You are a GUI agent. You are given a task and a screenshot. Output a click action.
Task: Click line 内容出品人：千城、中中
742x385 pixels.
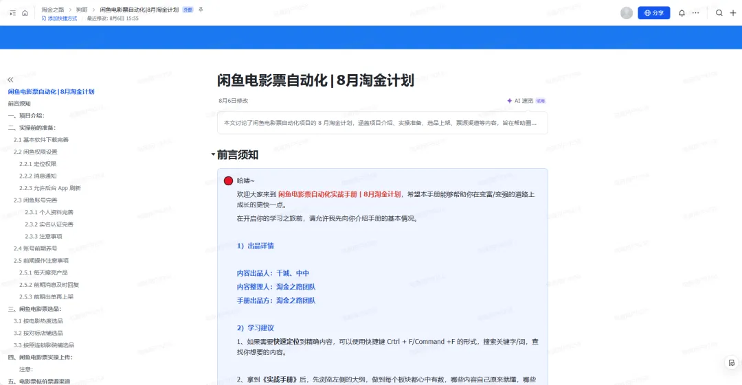point(273,273)
